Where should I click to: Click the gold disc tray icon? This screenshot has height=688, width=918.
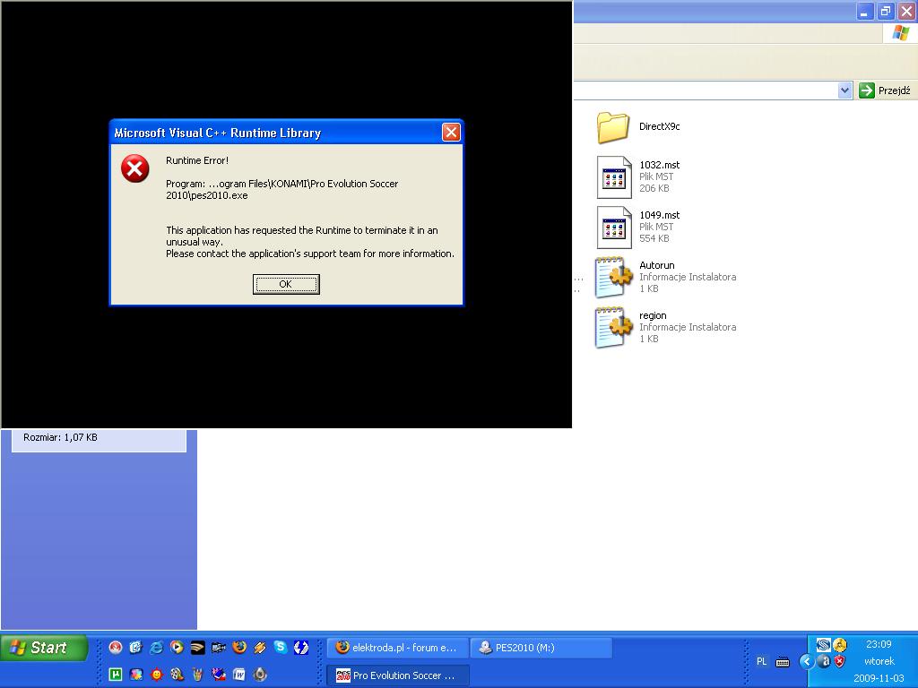[839, 645]
